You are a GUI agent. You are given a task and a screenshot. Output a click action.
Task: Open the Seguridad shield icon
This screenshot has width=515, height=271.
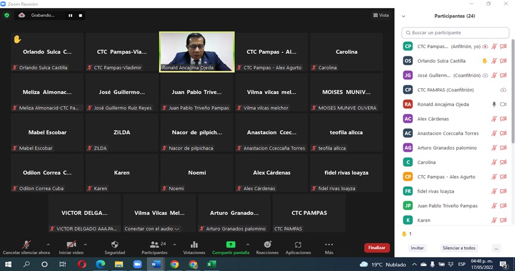point(115,245)
